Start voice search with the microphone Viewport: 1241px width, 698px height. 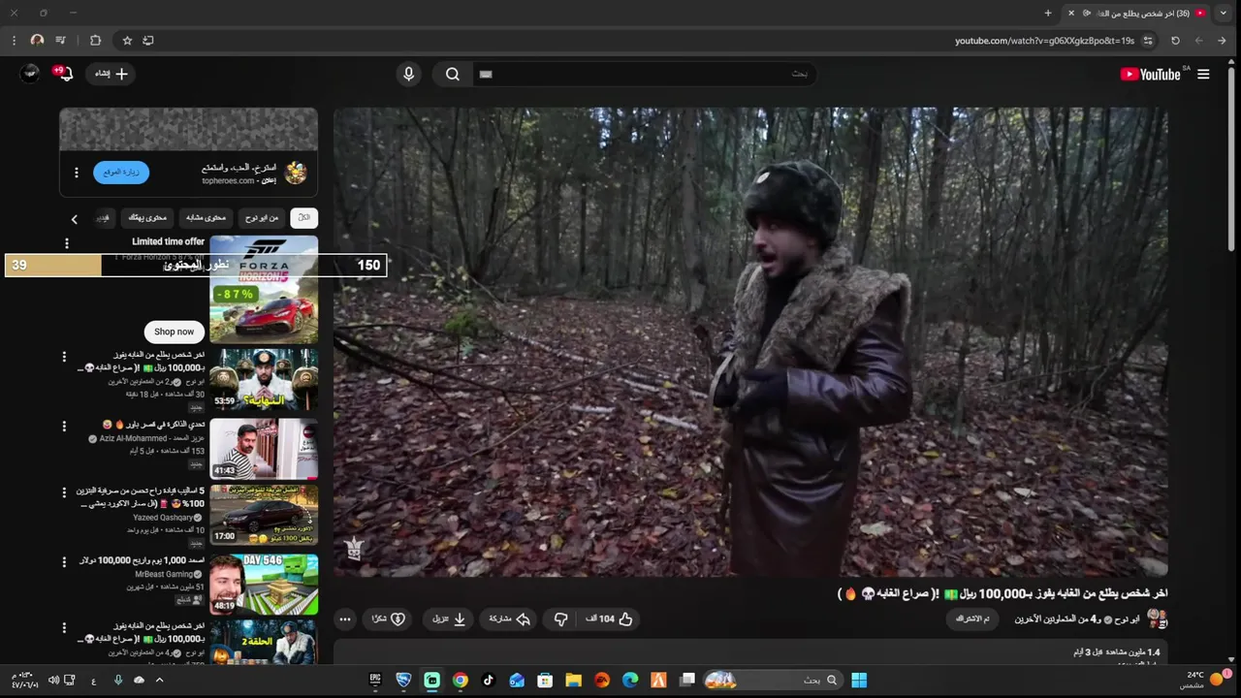tap(408, 75)
